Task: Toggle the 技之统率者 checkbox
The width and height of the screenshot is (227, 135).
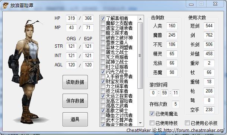Action: 103,91
